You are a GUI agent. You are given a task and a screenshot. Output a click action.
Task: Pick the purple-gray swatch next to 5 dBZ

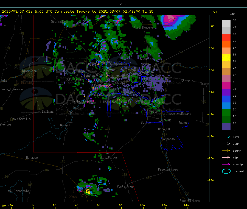pyautogui.click(x=226, y=127)
